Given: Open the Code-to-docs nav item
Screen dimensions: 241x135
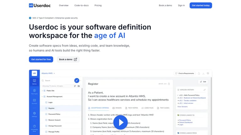Looking at the screenshot, I should coord(82,5).
